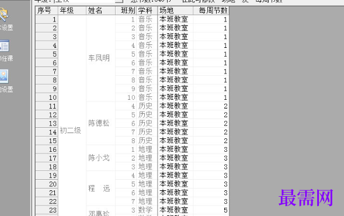Image resolution: width=344 pixels, height=216 pixels.
Task: Click weekly count 1 in row 8
Action: tap(211, 80)
